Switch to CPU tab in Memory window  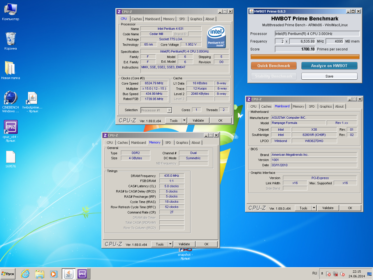pos(110,143)
